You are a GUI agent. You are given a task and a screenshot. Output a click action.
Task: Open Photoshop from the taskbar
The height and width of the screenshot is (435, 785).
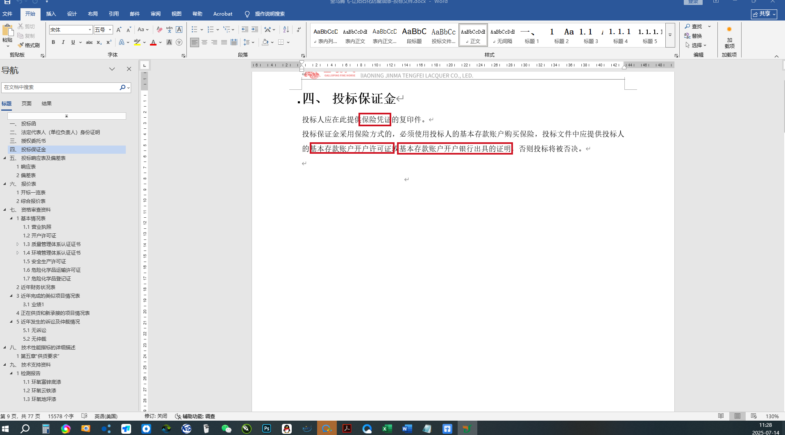[x=267, y=428]
